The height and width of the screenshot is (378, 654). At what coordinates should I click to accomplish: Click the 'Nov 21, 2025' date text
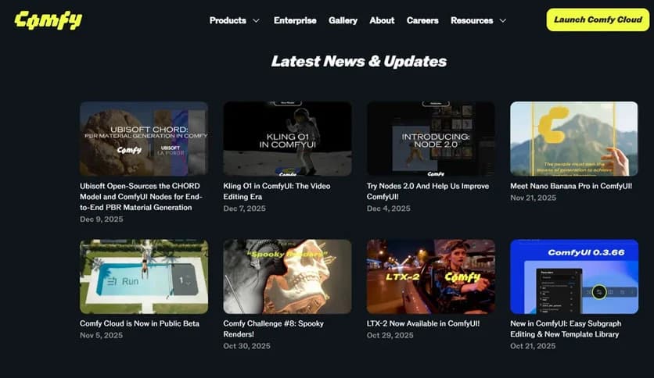533,198
